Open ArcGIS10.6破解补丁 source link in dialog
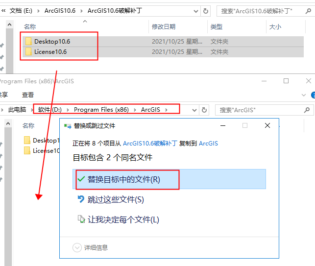Screen dimensions: 315x266 point(150,144)
